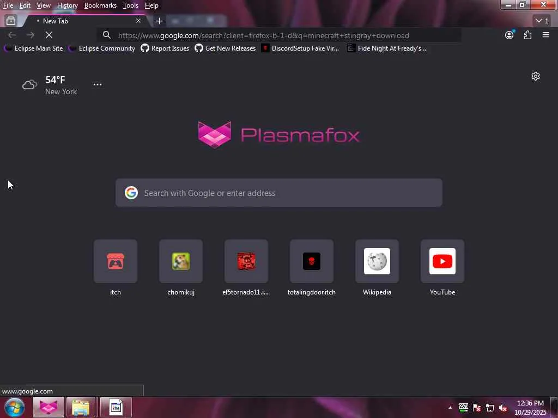
Task: Select the New Tab tab
Action: [x=86, y=21]
